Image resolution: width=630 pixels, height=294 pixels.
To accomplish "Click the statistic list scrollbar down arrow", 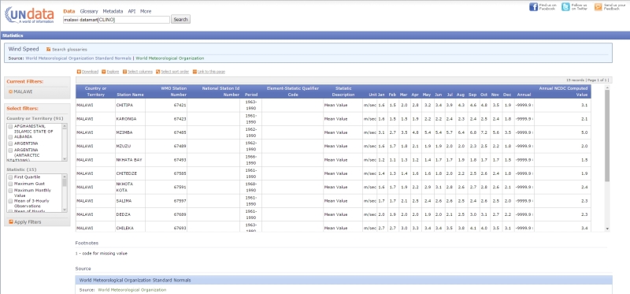I will [65, 210].
